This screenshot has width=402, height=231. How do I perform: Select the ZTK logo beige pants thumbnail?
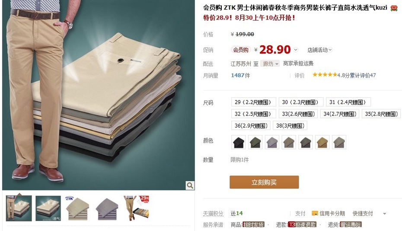(x=77, y=208)
